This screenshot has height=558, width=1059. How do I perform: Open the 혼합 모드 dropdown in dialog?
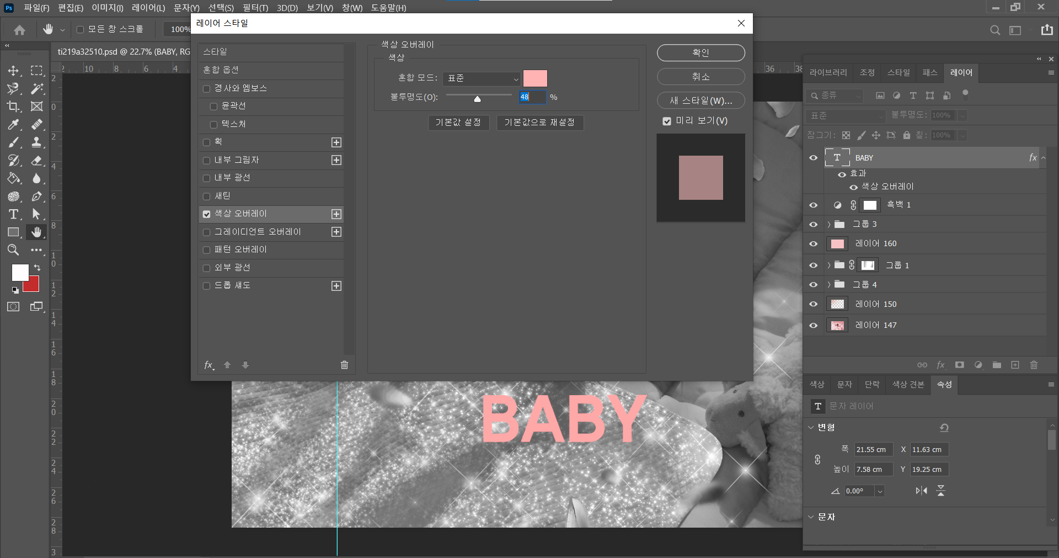coord(482,78)
